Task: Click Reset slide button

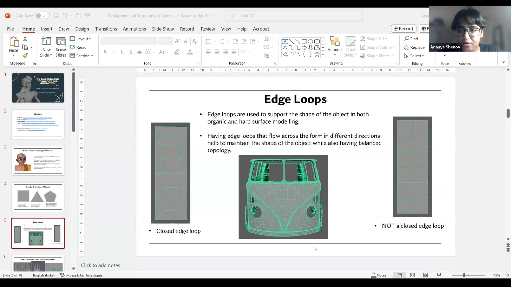Action: click(78, 47)
